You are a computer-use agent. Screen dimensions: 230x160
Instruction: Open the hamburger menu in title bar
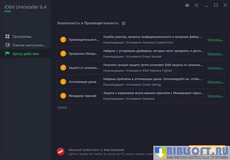point(196,5)
